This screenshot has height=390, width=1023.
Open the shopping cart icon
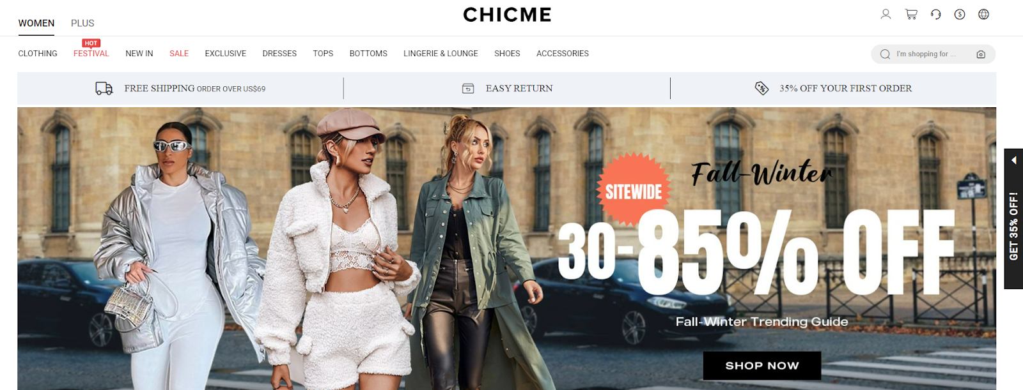pos(911,14)
